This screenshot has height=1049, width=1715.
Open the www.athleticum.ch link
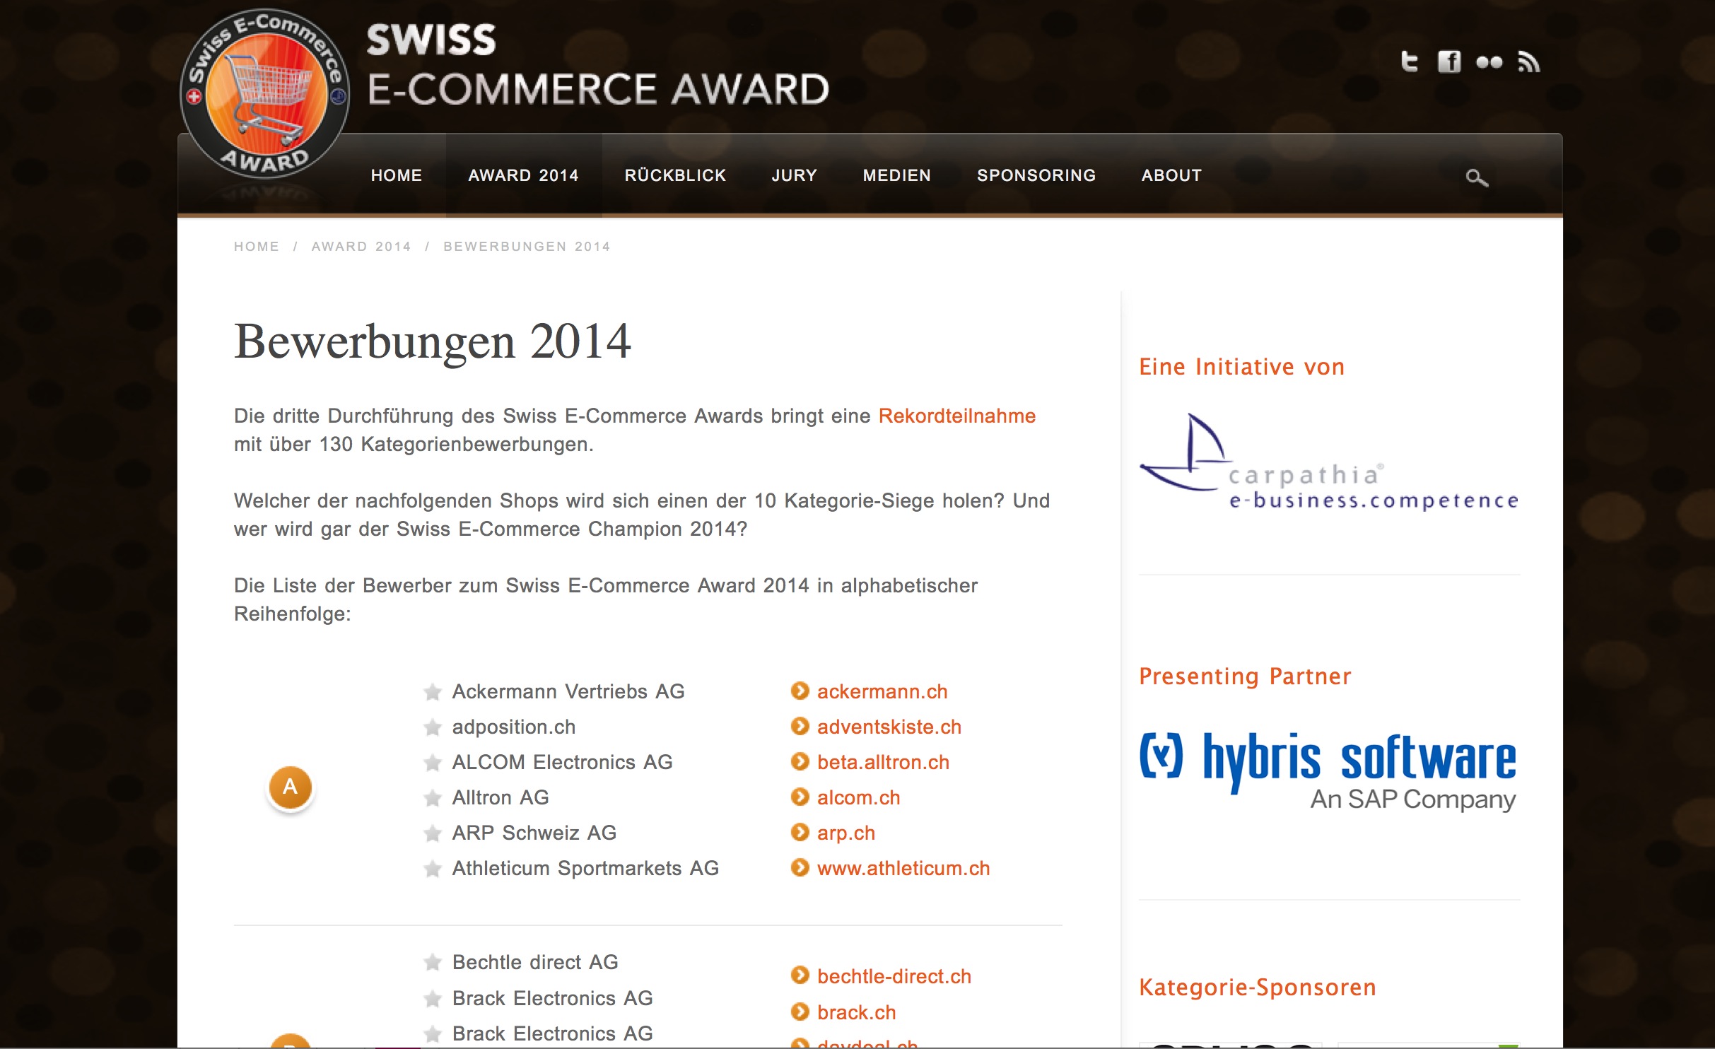click(x=903, y=868)
